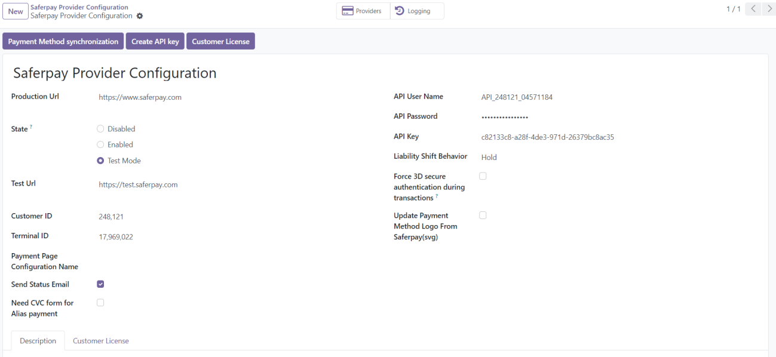Screen dimensions: 776x357
Task: Select the Enabled state radio button
Action: click(x=100, y=144)
